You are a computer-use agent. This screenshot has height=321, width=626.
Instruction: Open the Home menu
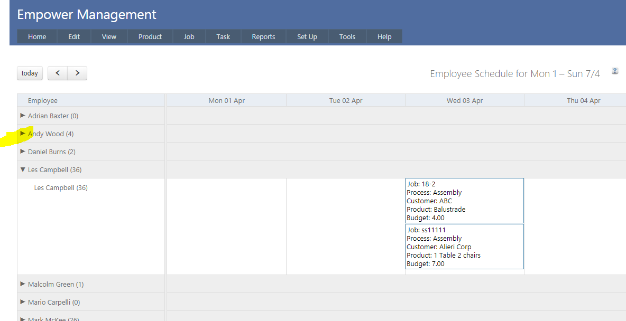click(37, 36)
